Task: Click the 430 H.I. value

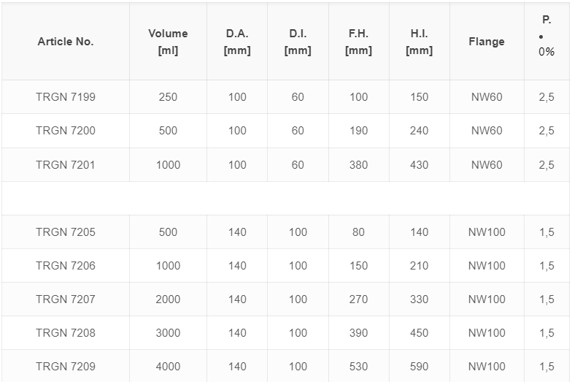Action: [419, 165]
